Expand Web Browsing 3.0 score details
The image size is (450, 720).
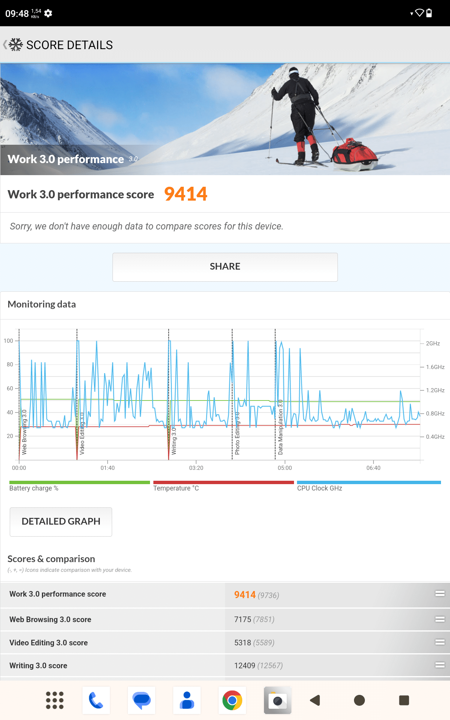coord(439,619)
